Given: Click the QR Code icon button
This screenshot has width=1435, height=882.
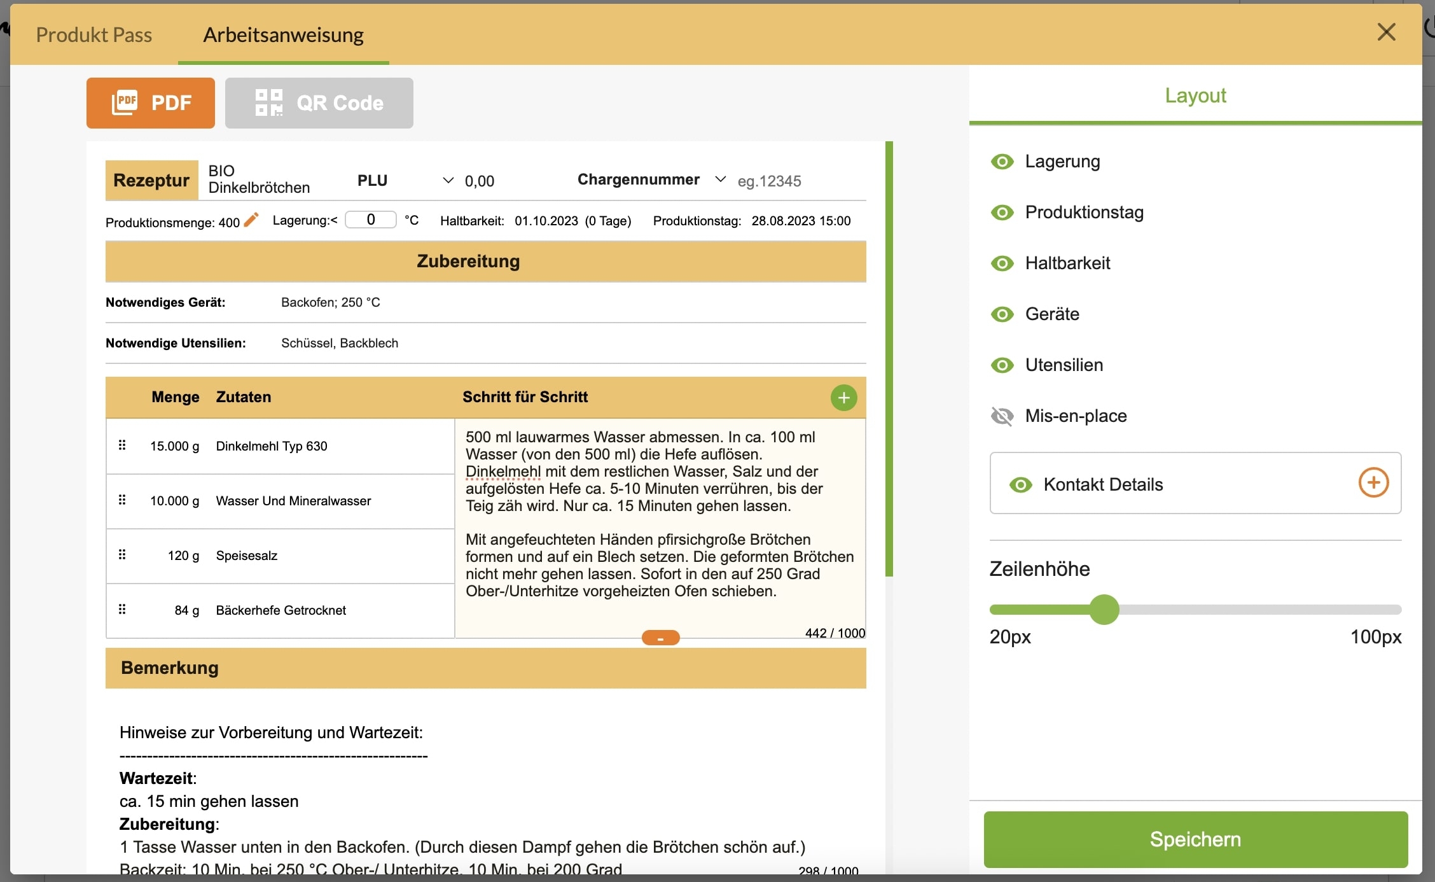Looking at the screenshot, I should tap(319, 103).
